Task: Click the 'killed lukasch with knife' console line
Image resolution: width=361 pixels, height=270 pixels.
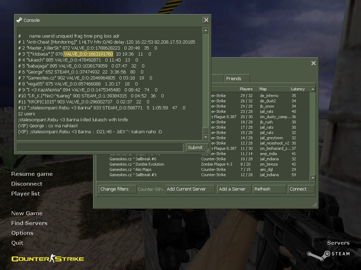Action: point(73,120)
